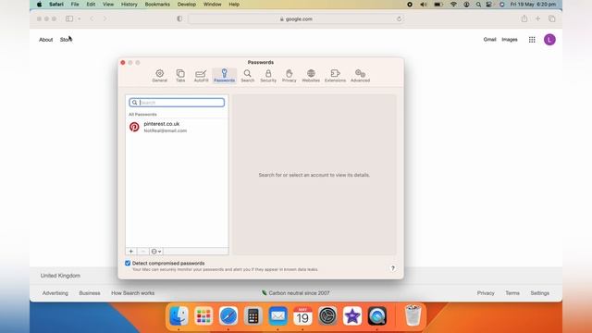The width and height of the screenshot is (592, 333).
Task: Open the Gmail link
Action: (489, 39)
